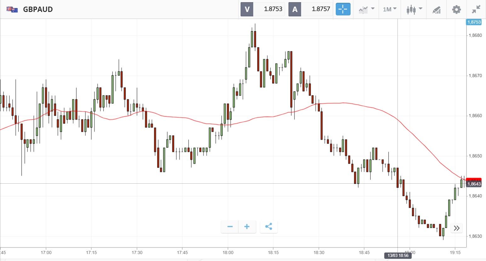Screen dimensions: 486x261
Task: Click the 13/03 18:56 time marker
Action: [398, 255]
